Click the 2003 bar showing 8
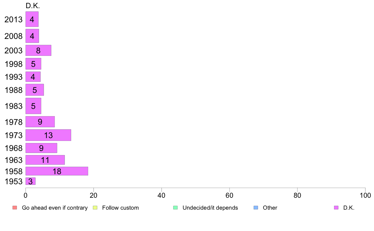 coord(38,51)
